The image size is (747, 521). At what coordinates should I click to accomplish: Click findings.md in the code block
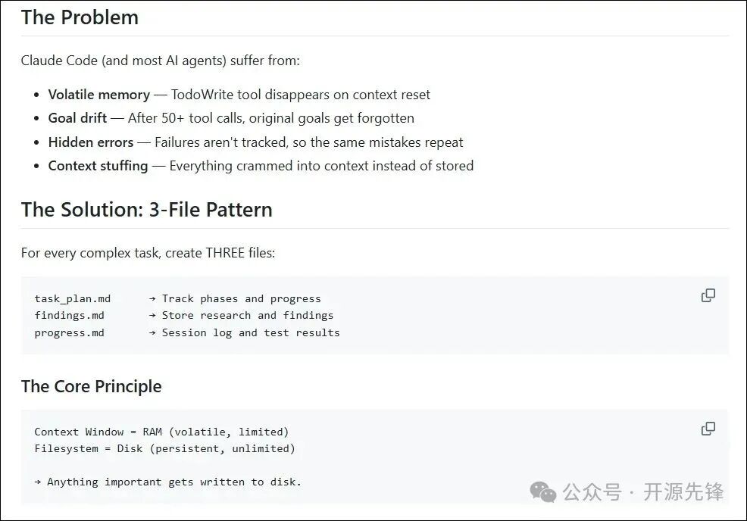69,315
